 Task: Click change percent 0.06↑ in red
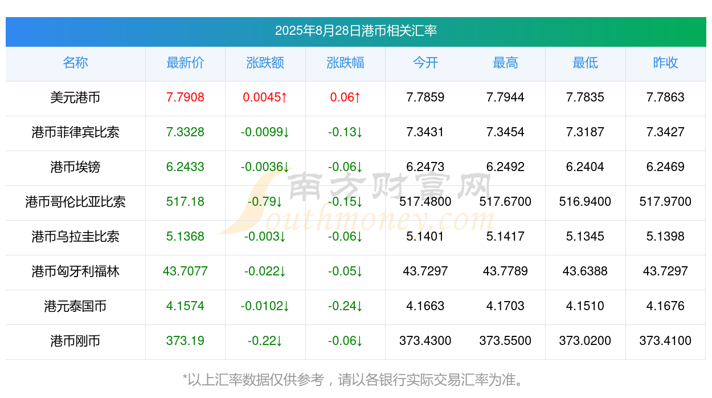pyautogui.click(x=345, y=98)
